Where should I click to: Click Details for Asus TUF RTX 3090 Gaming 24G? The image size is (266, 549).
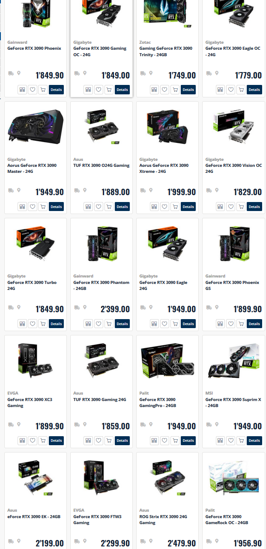122,440
